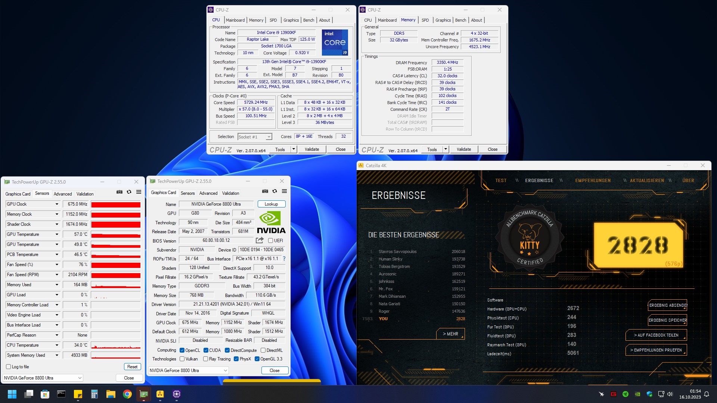Click the Driver Version field in GPU-Z
Image resolution: width=717 pixels, height=403 pixels.
click(x=232, y=304)
